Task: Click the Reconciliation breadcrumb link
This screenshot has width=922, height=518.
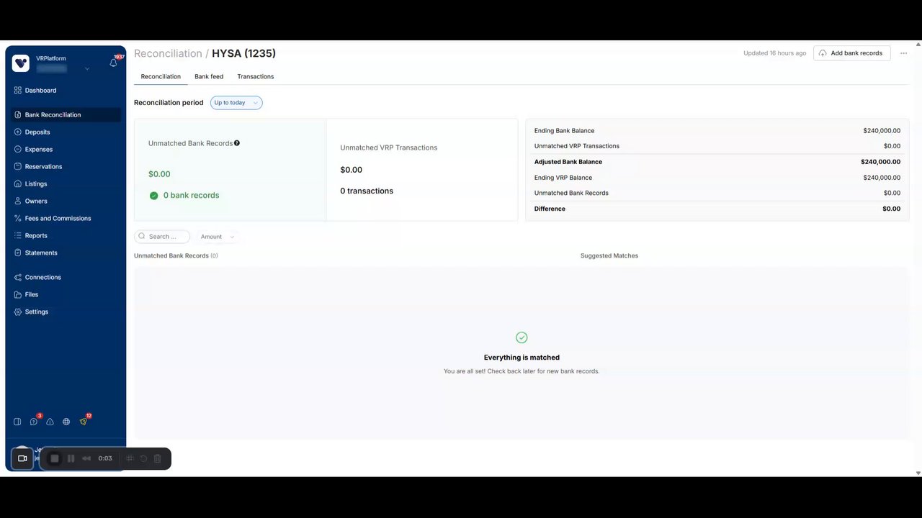Action: [168, 53]
